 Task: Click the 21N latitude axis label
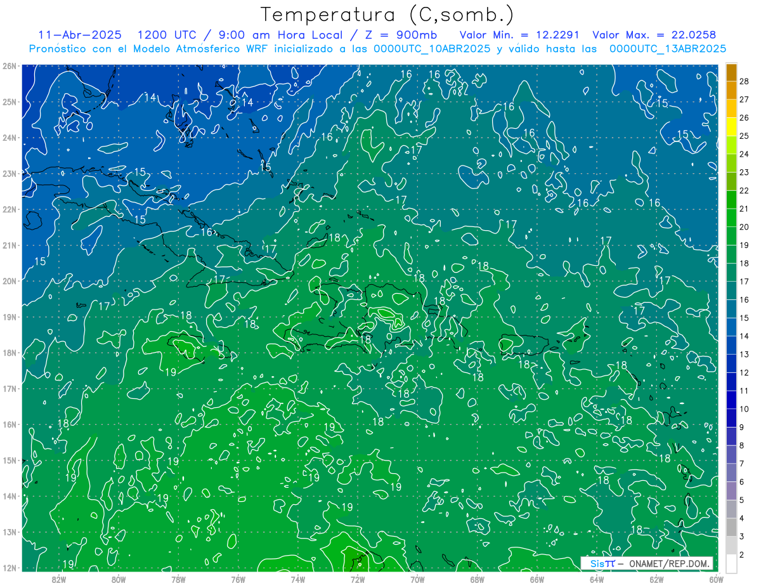point(10,245)
